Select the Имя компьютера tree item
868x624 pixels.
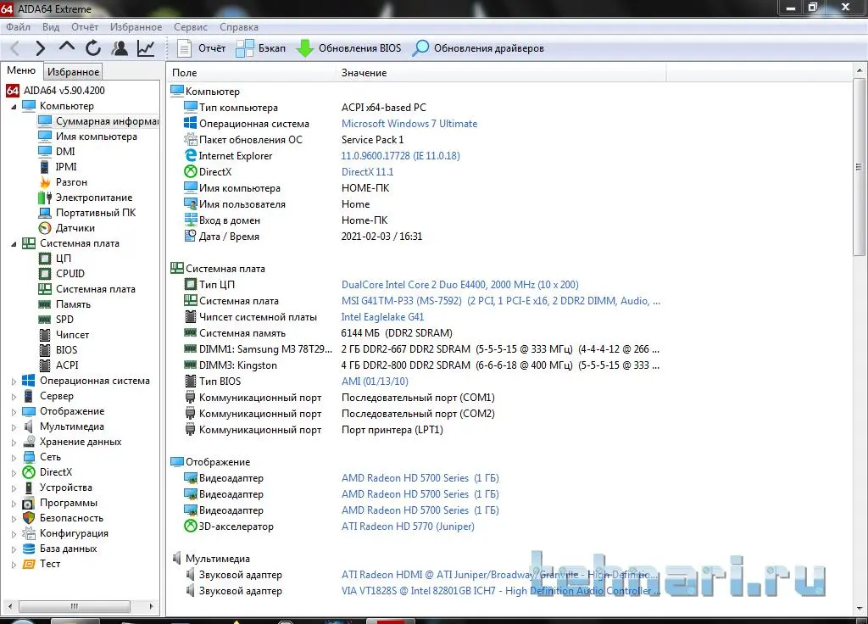(x=88, y=136)
